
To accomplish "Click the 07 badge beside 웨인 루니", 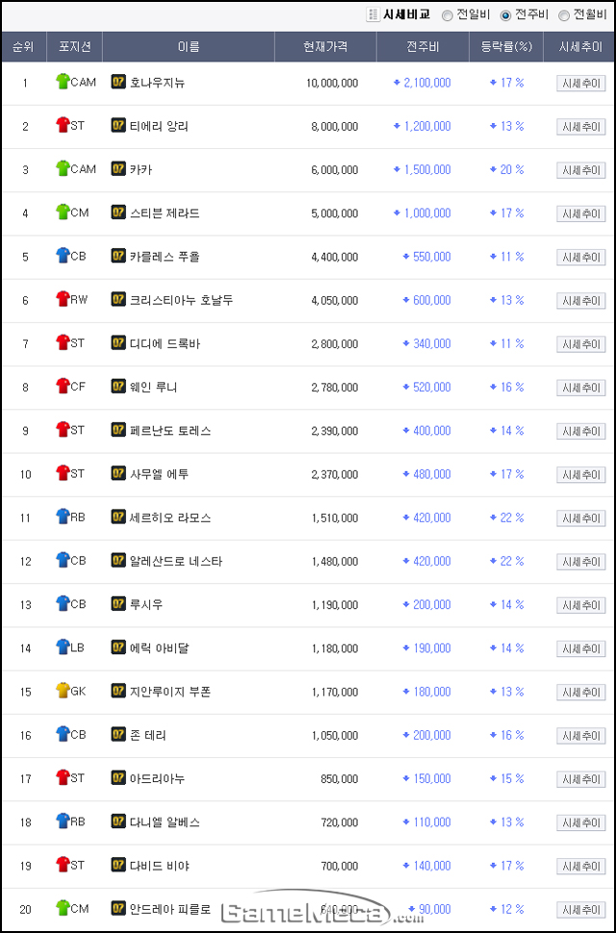I will coord(118,386).
